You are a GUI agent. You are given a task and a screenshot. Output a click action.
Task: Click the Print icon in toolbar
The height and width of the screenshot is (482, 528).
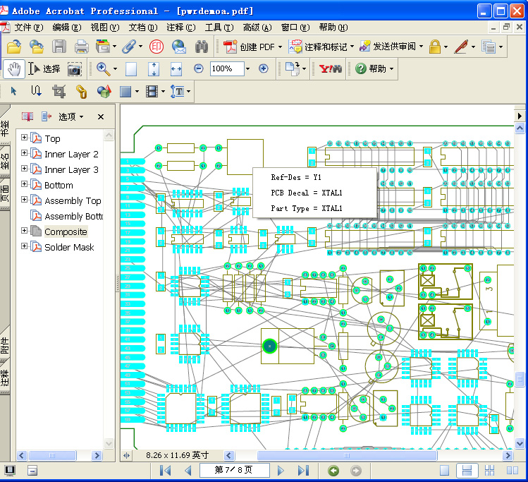tap(82, 47)
